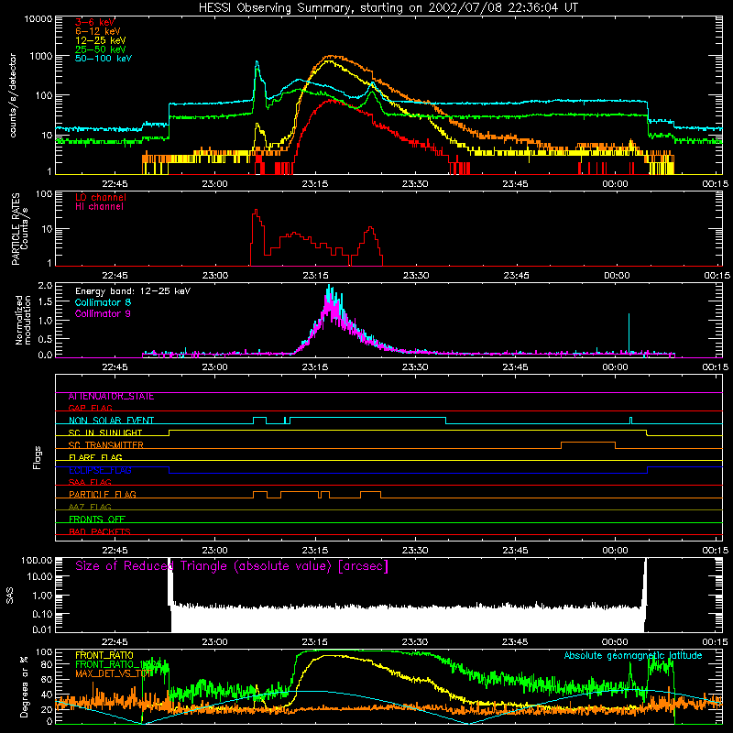Click the "SC_IN_SUNLIGHT" flag label
The height and width of the screenshot is (733, 733).
(105, 432)
